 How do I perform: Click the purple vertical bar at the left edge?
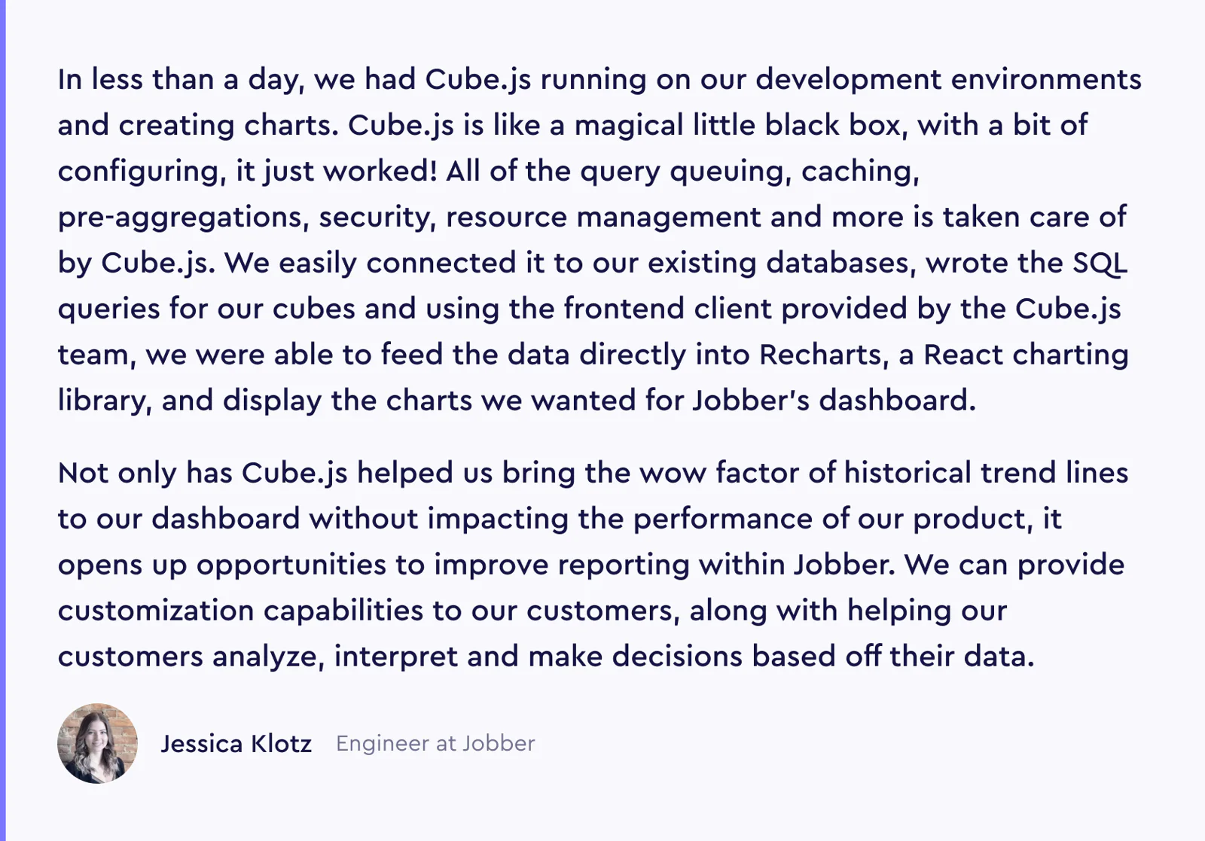(3, 420)
